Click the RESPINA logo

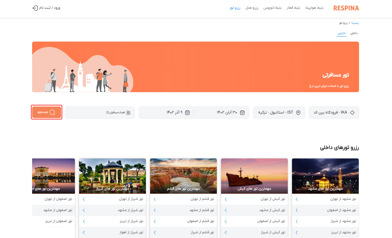(x=346, y=8)
